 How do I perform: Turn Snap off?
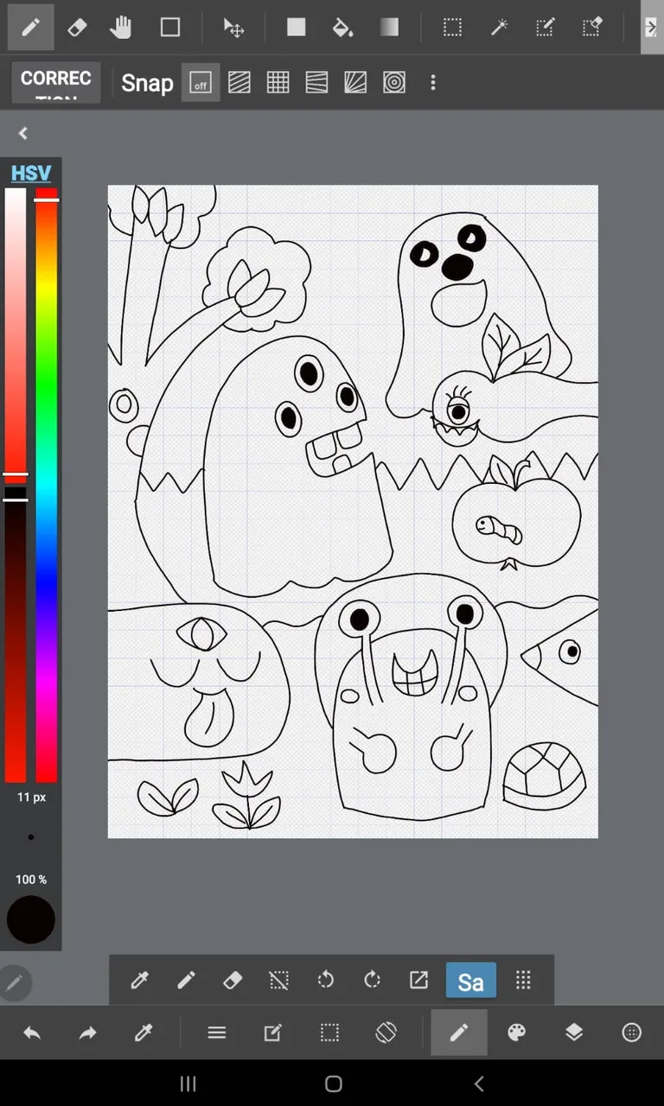[x=201, y=83]
